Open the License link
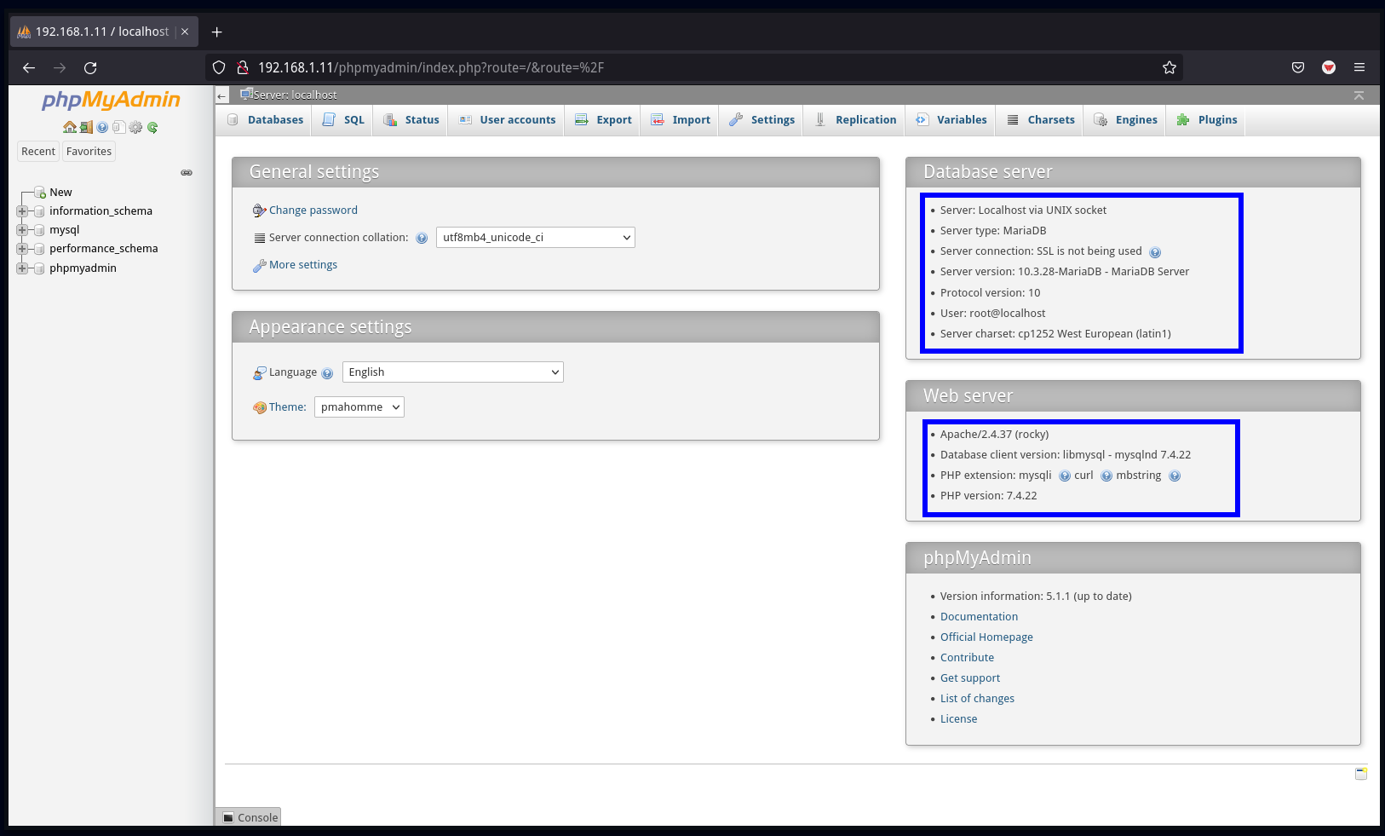Viewport: 1385px width, 836px height. coord(958,719)
